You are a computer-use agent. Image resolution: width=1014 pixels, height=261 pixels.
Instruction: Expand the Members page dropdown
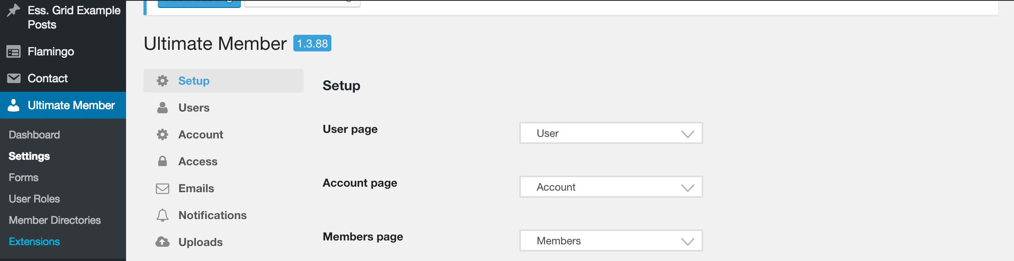611,241
